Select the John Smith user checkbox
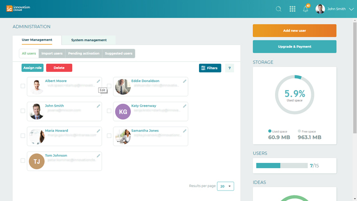 point(23,111)
